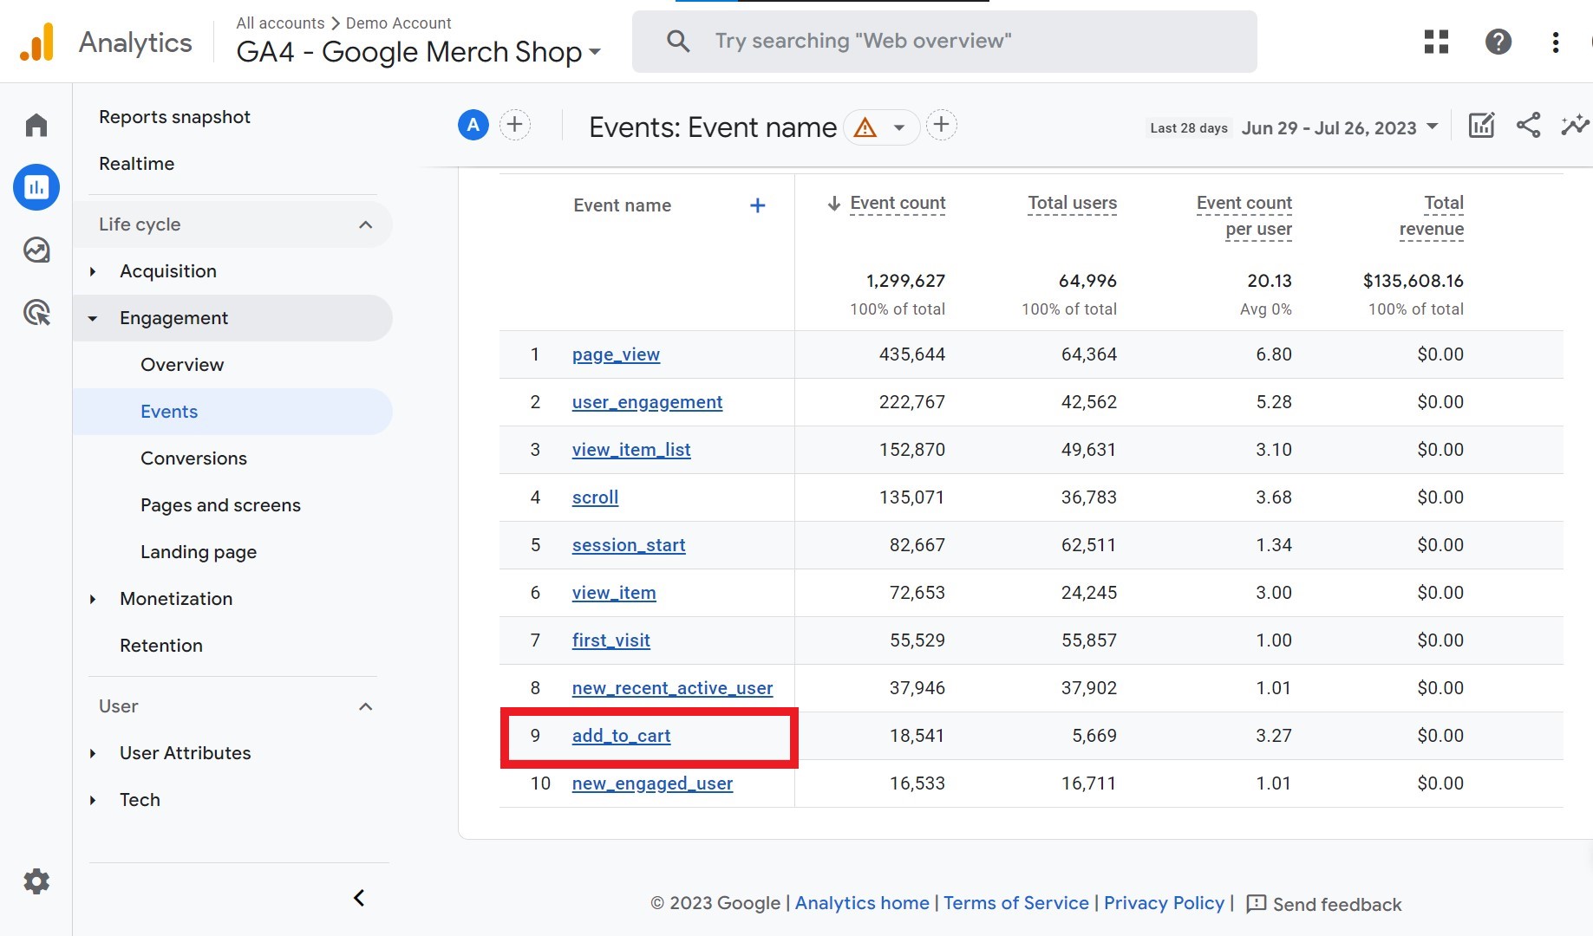Open the scroll event link

pyautogui.click(x=595, y=497)
